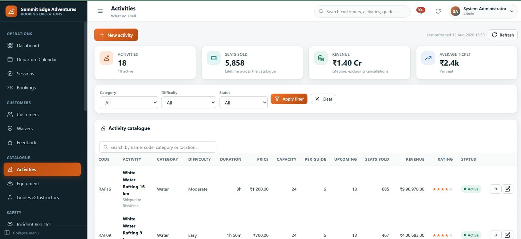Select Activities in the Catalogue section
521x239 pixels.
[42, 169]
